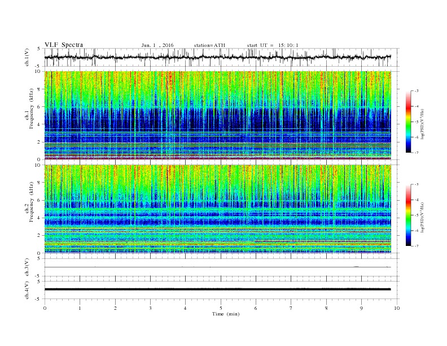Screen dimensions: 447x346
Task: Click the ch.2 colorbar "log(PSD)(V²/Hz)" label
Action: click(x=422, y=217)
